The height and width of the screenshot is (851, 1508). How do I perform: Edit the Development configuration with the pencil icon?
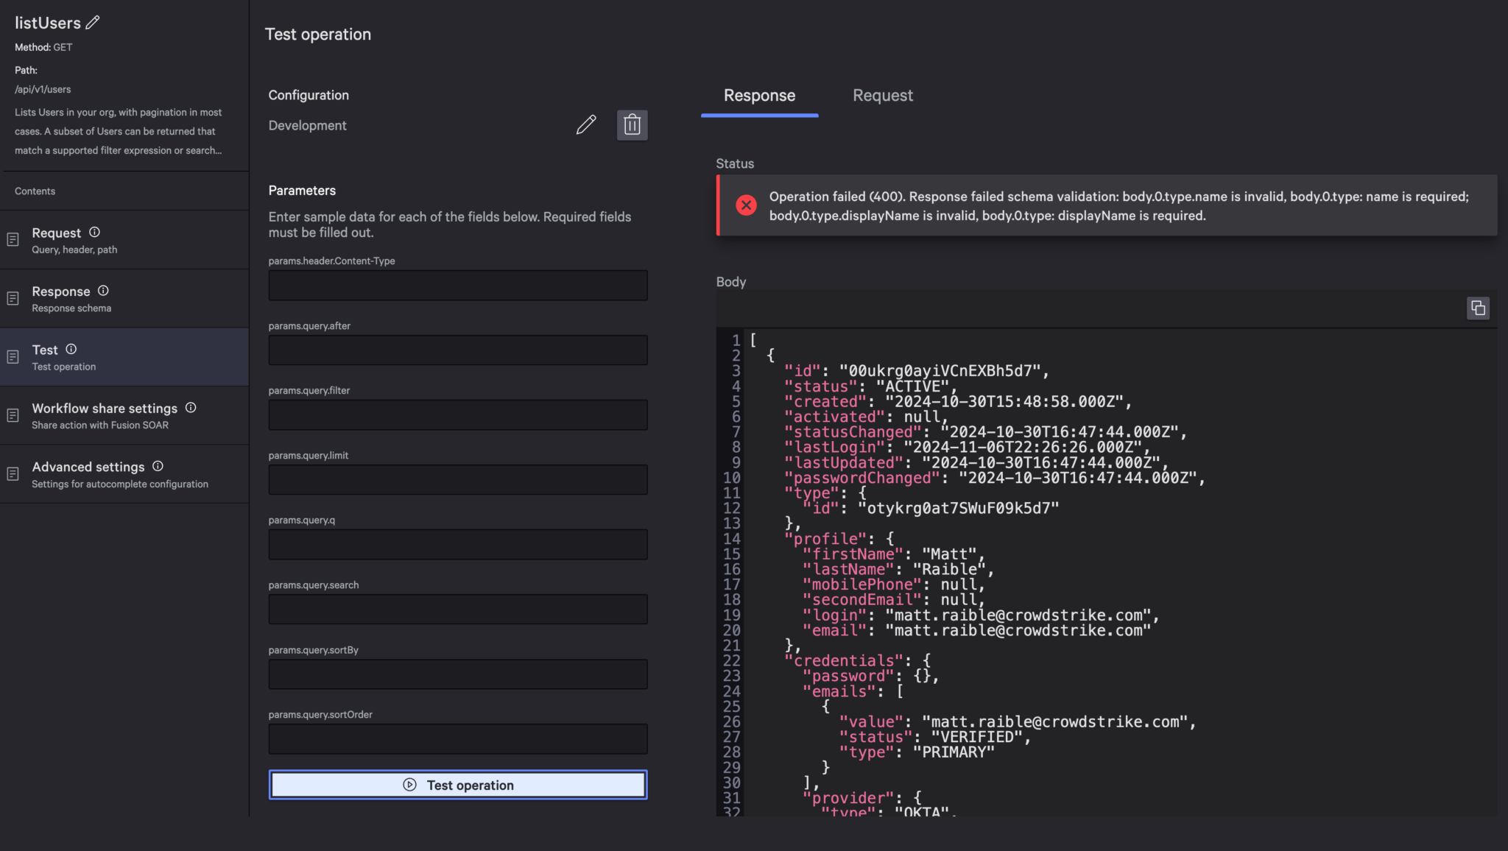click(x=586, y=125)
